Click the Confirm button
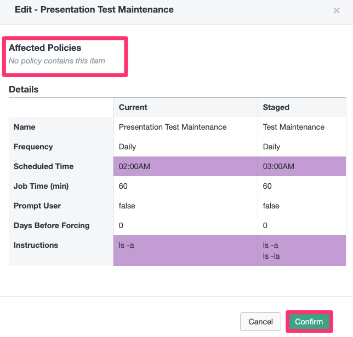 [x=309, y=322]
